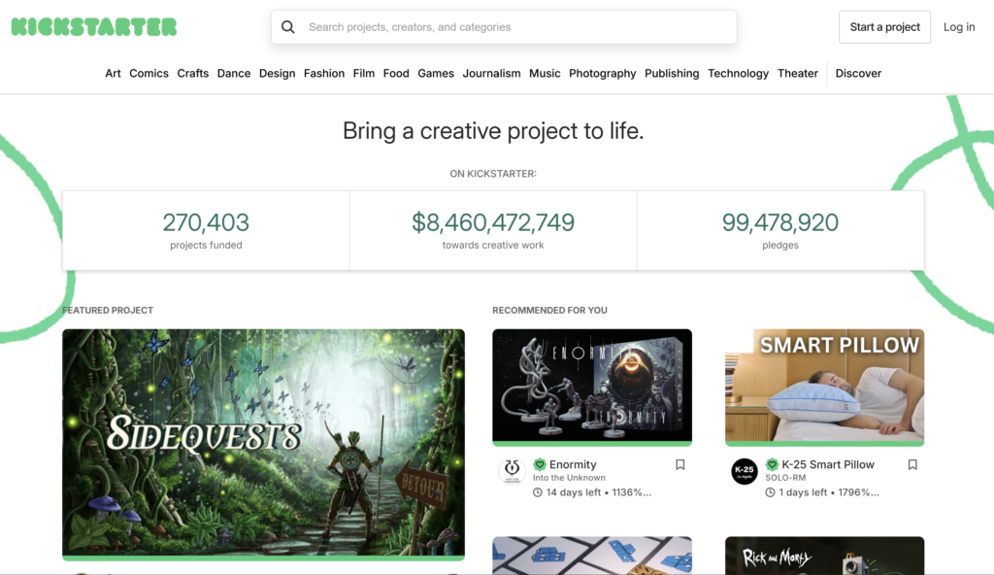Open the Film category
This screenshot has height=575, width=994.
click(364, 73)
